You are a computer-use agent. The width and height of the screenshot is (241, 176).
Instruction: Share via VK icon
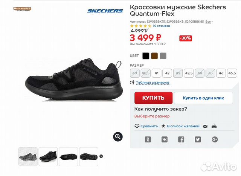(165, 139)
